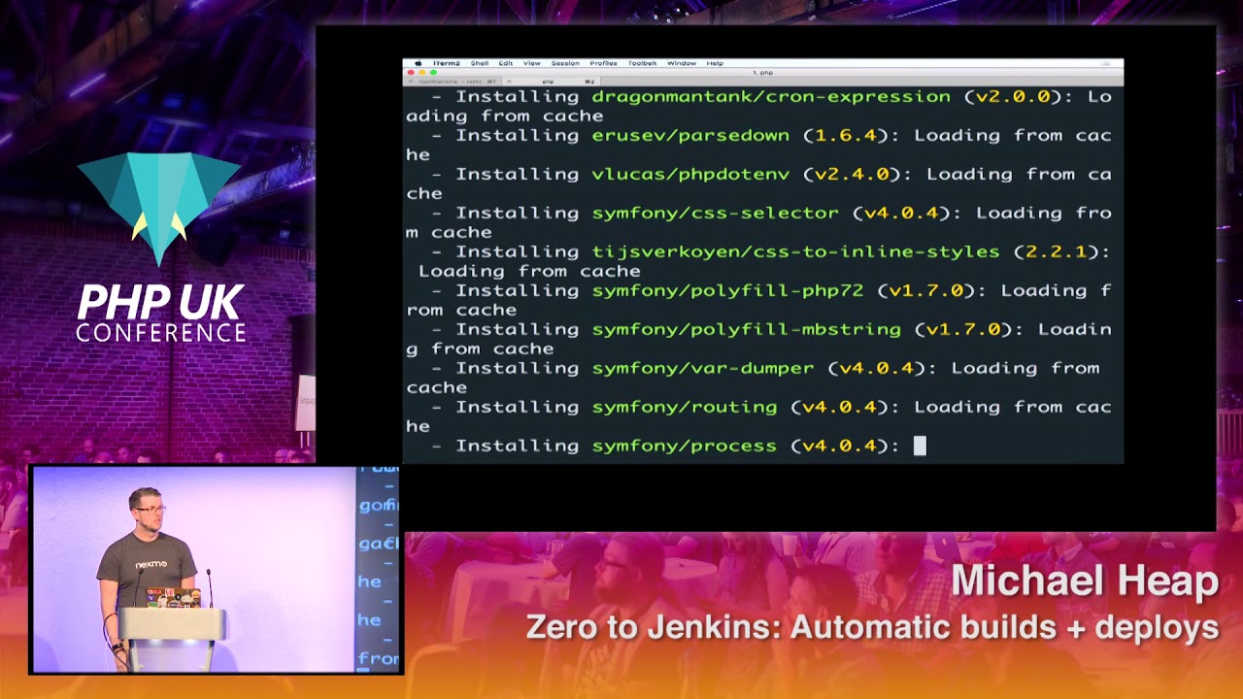Click the symfony/process package name
The width and height of the screenshot is (1243, 699).
[685, 446]
